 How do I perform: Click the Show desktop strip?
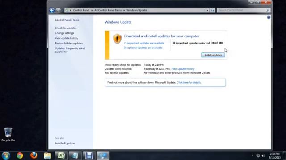[284, 156]
